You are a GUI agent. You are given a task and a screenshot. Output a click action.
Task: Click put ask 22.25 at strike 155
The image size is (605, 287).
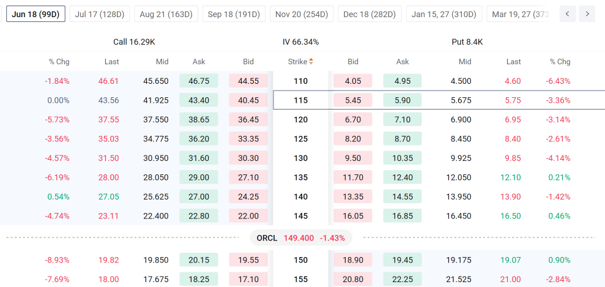pyautogui.click(x=403, y=279)
